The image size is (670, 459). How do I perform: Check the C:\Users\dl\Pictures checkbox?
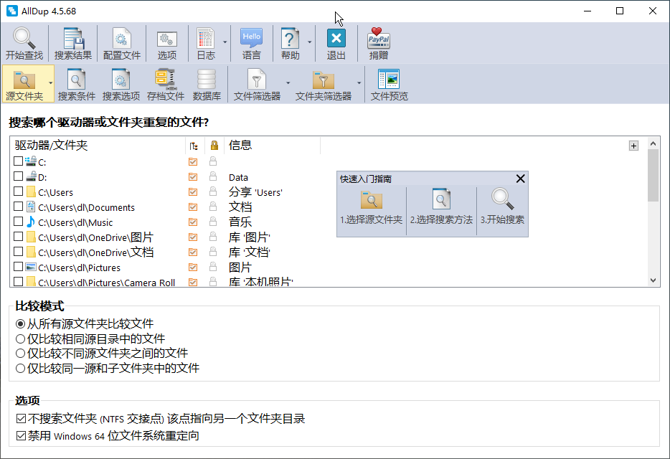(18, 267)
